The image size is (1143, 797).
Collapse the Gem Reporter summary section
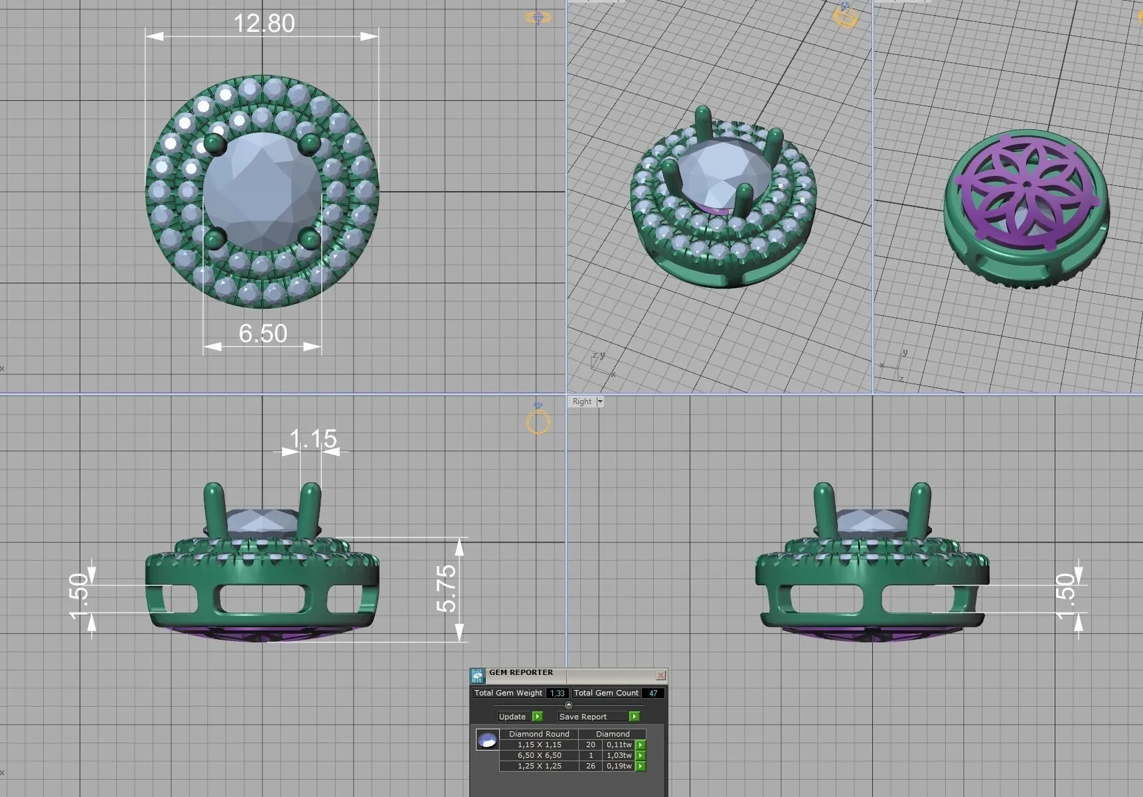click(568, 705)
